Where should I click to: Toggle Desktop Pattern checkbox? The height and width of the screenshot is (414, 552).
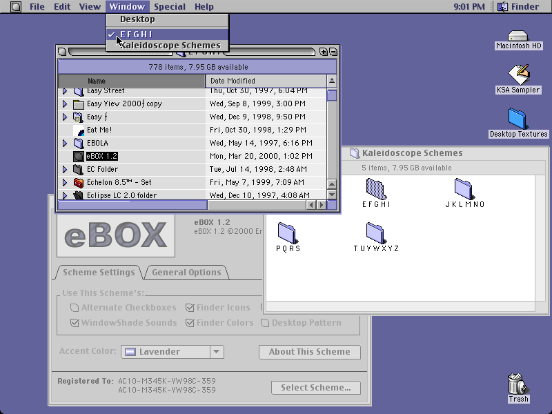265,322
